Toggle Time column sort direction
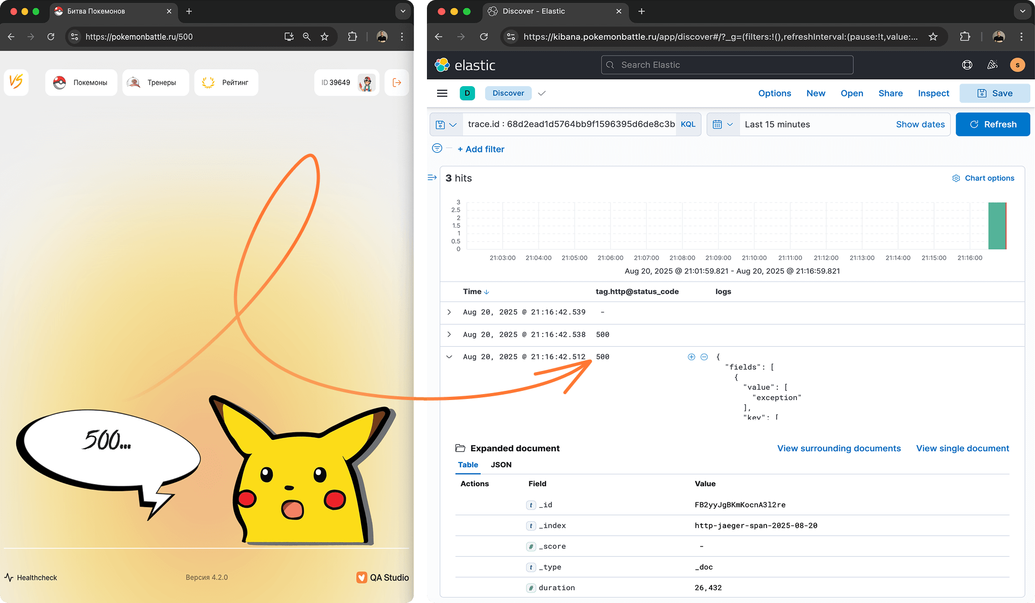The height and width of the screenshot is (603, 1035). 486,292
